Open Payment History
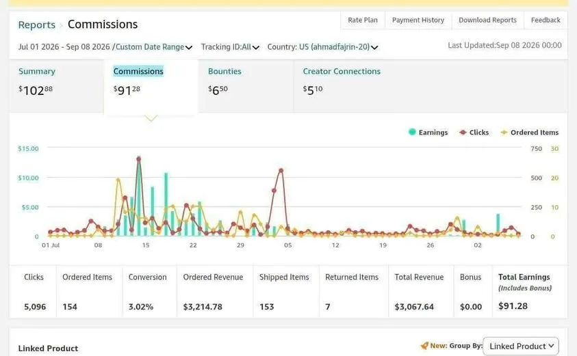Image resolution: width=577 pixels, height=356 pixels. click(418, 20)
